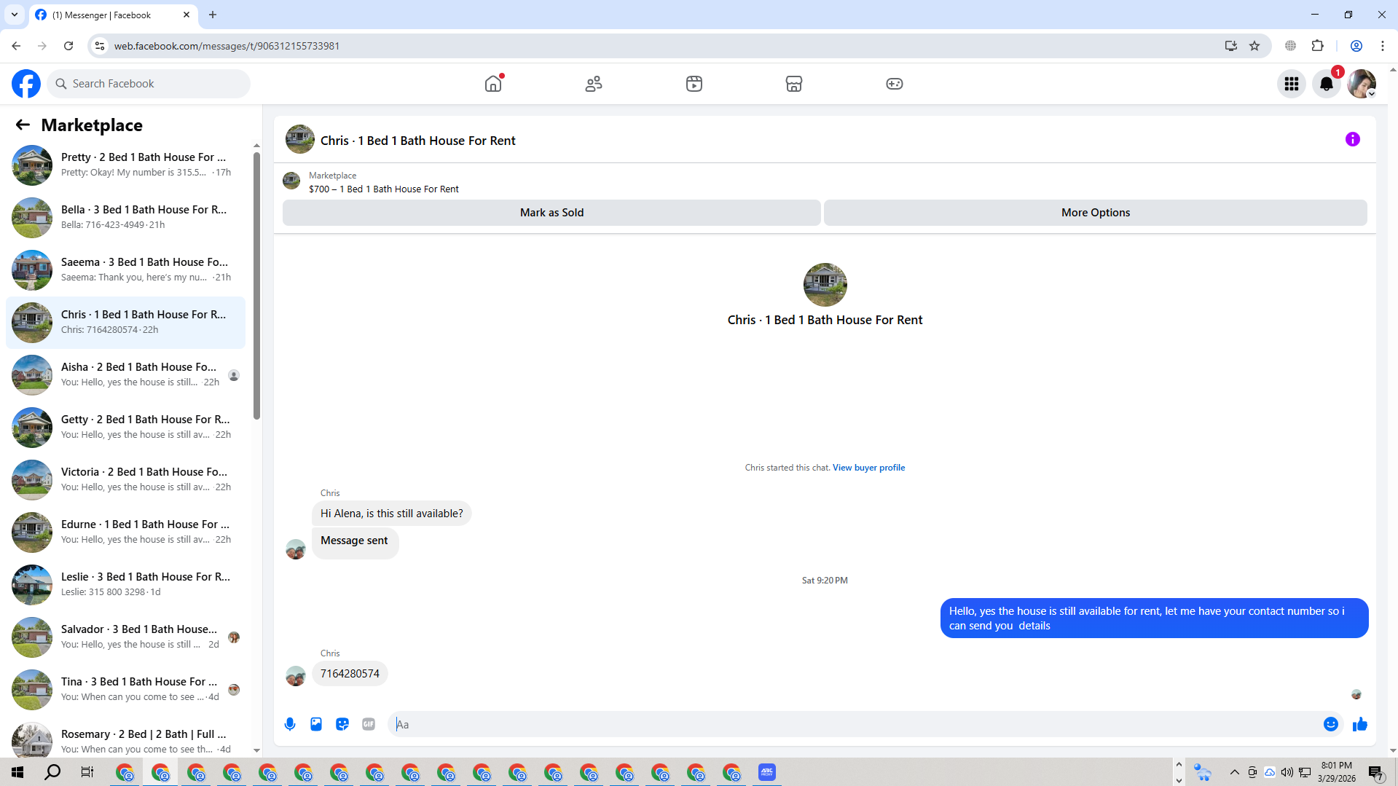
Task: Open Leslie 3 Bed 1 Bath conversation
Action: (125, 585)
